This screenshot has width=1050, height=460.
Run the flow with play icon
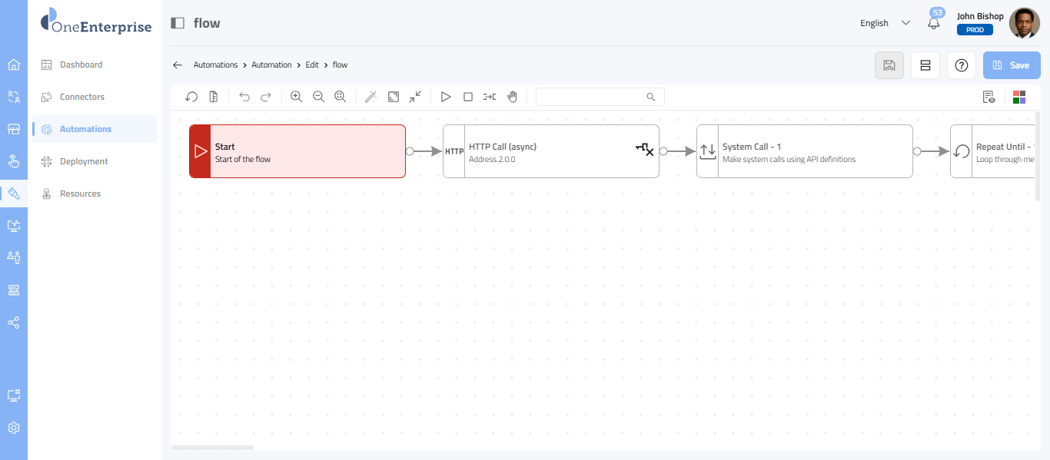(x=445, y=97)
